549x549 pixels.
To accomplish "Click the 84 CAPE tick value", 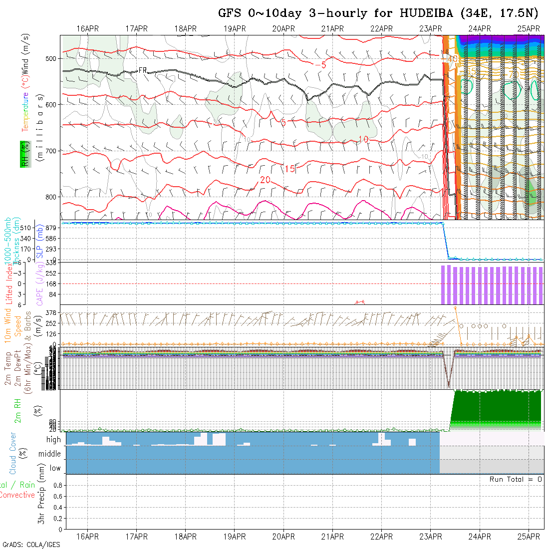I will point(52,294).
